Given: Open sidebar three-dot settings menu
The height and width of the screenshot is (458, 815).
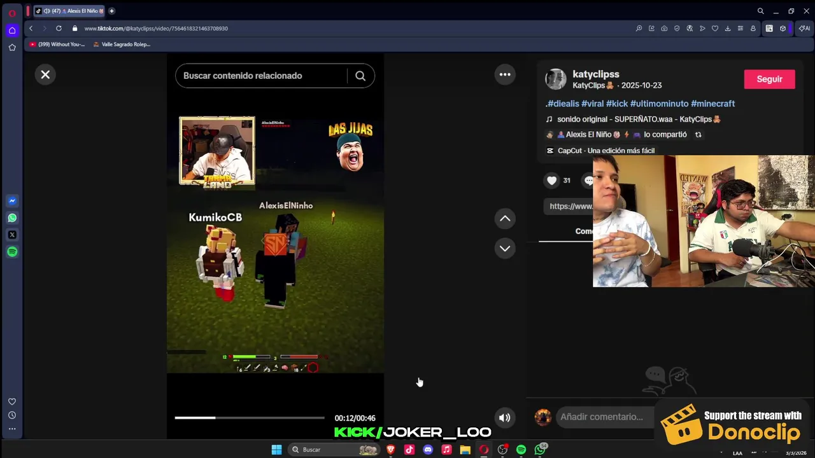Looking at the screenshot, I should pos(11,429).
